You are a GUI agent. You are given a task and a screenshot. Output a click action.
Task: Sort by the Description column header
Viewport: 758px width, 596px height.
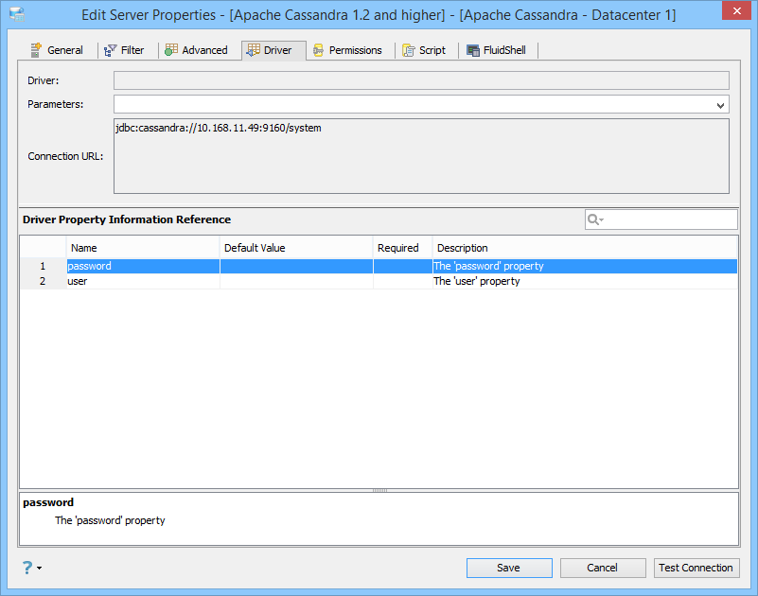click(x=585, y=248)
